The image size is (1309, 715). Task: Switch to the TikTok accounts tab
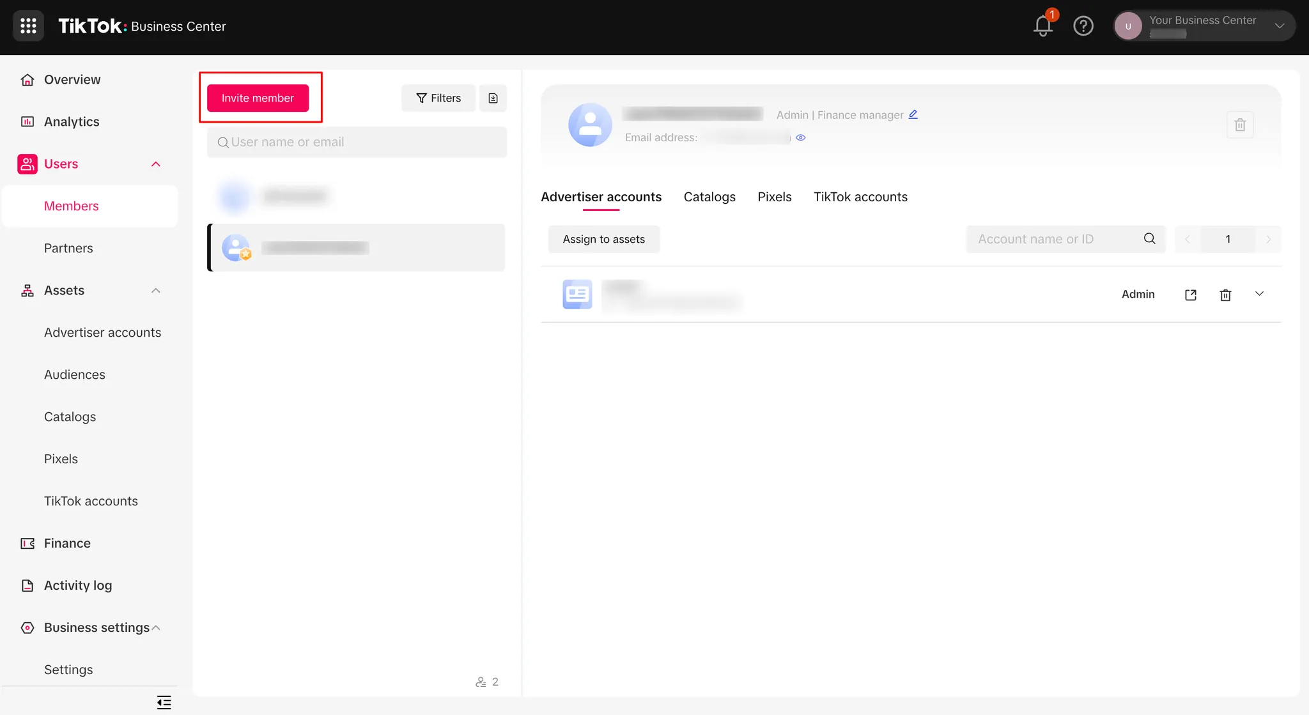860,197
